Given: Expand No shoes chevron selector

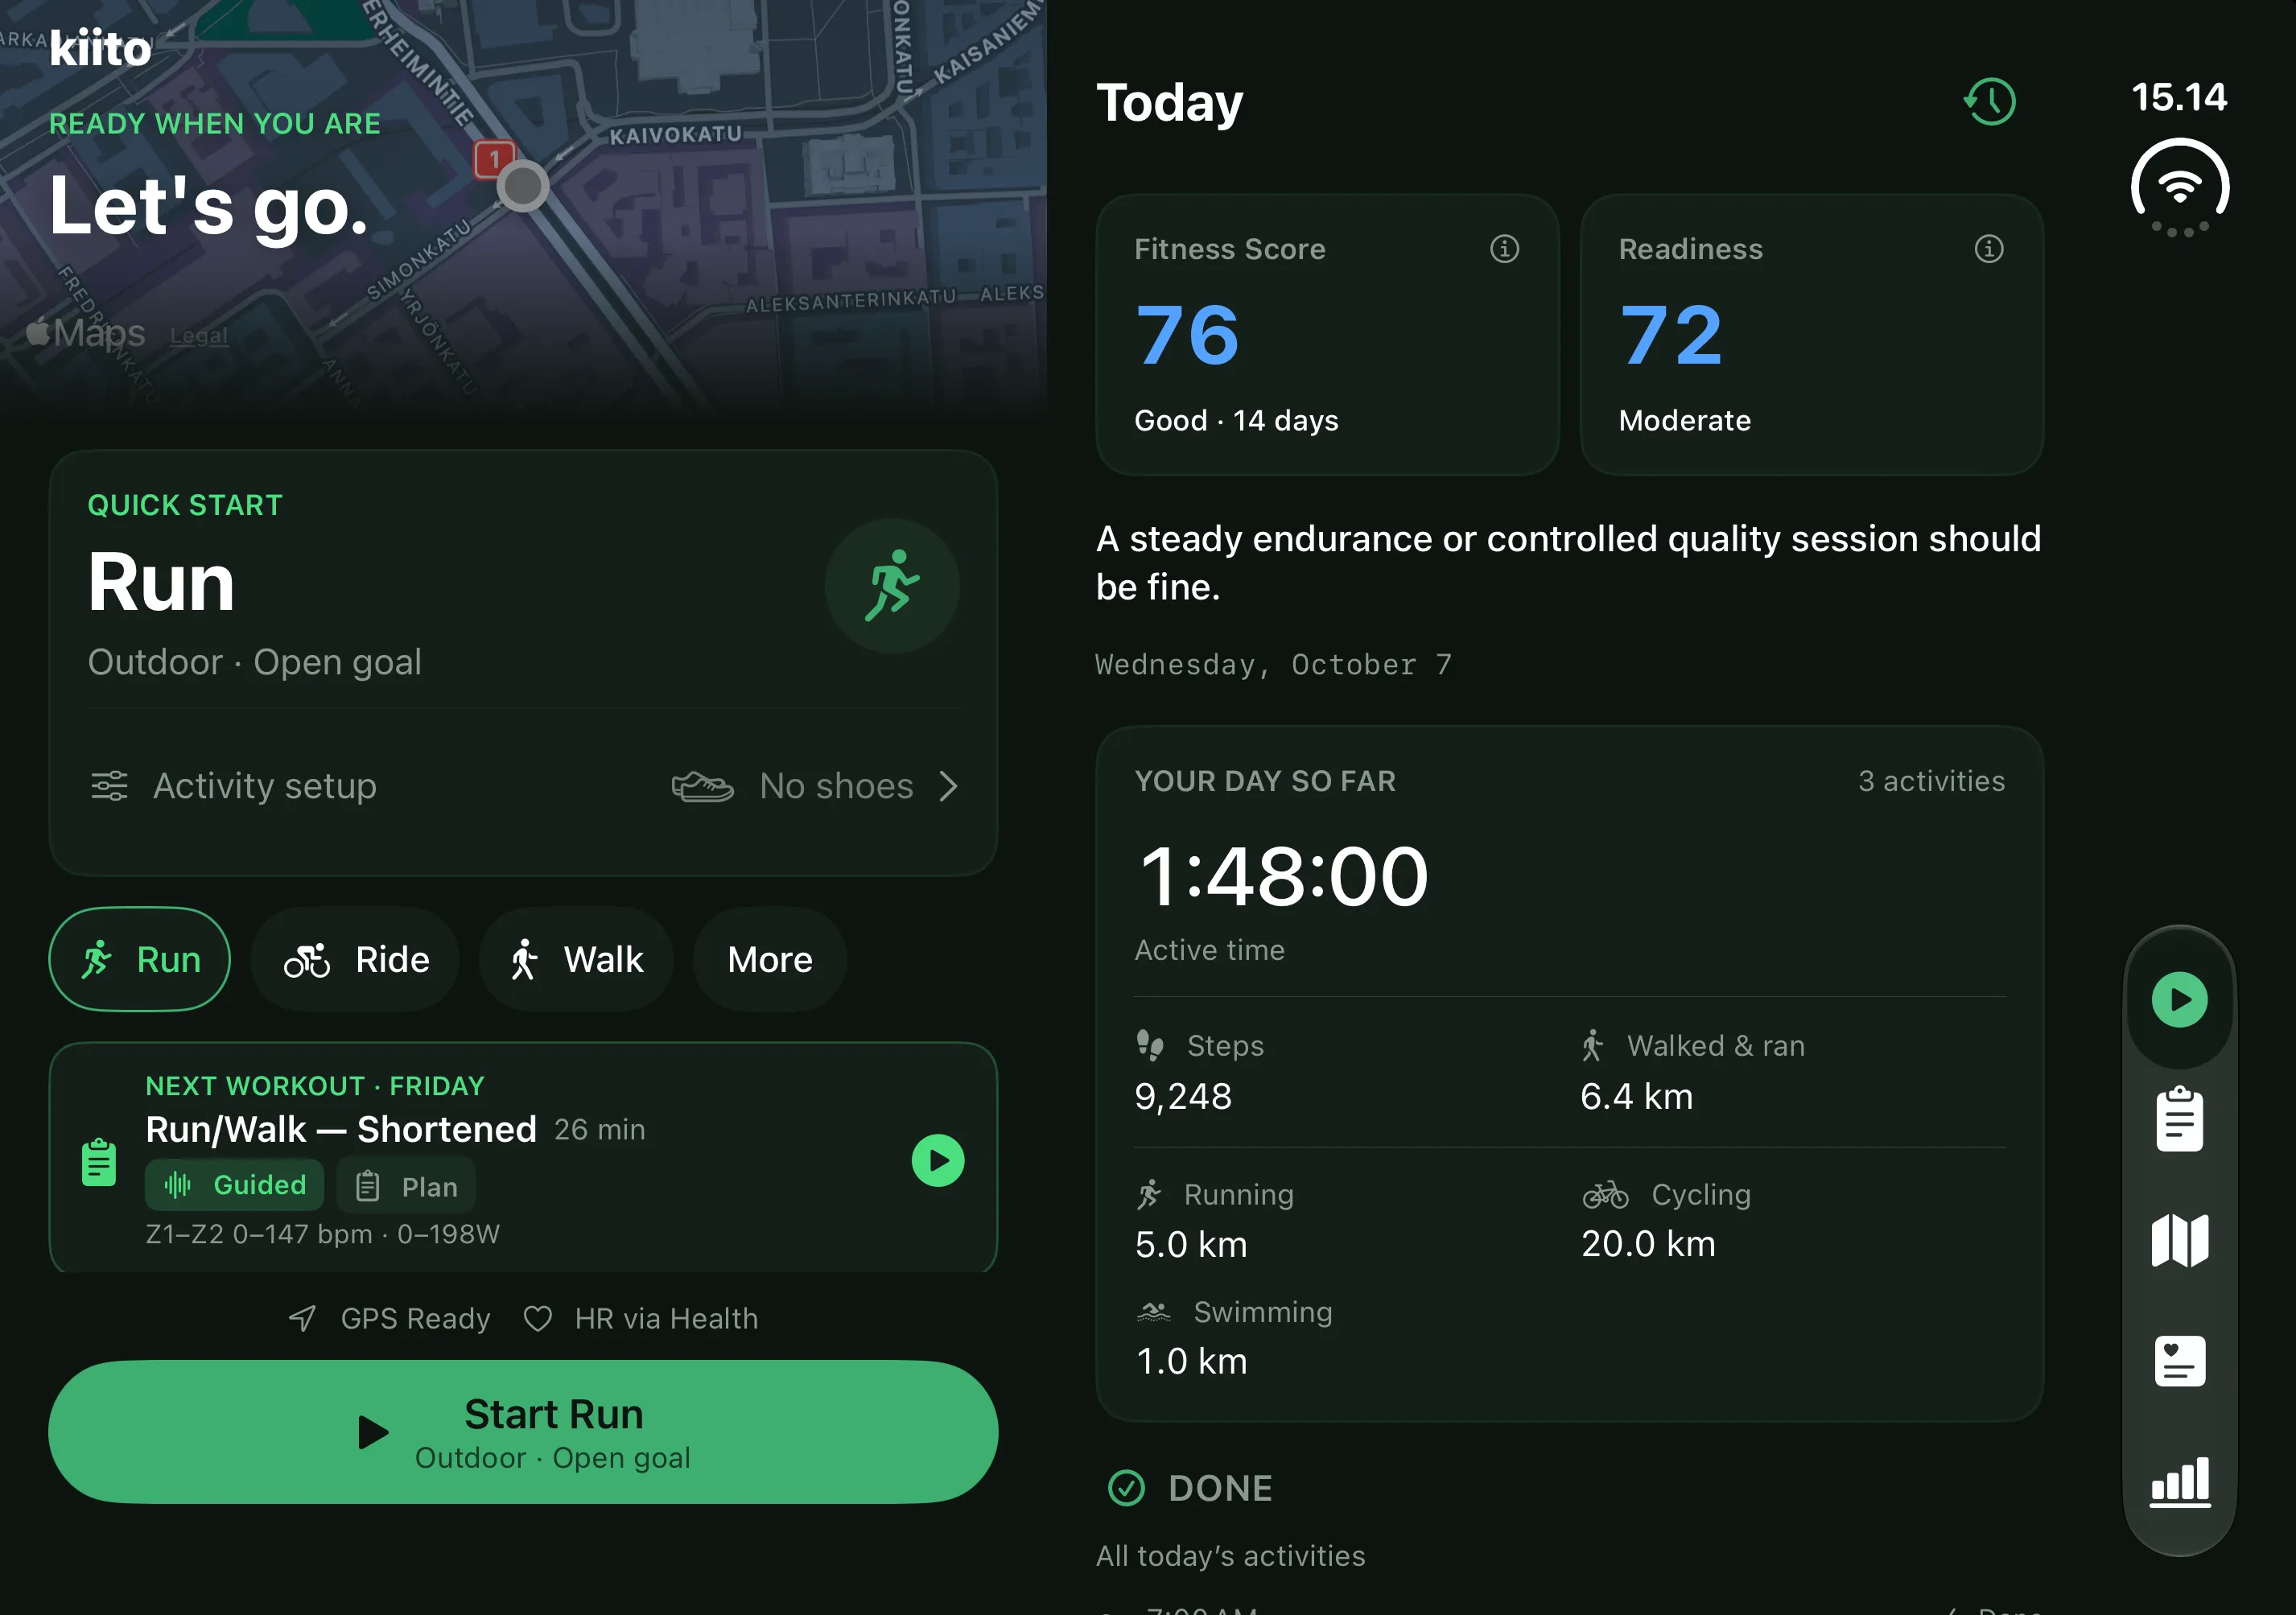Looking at the screenshot, I should click(x=948, y=787).
